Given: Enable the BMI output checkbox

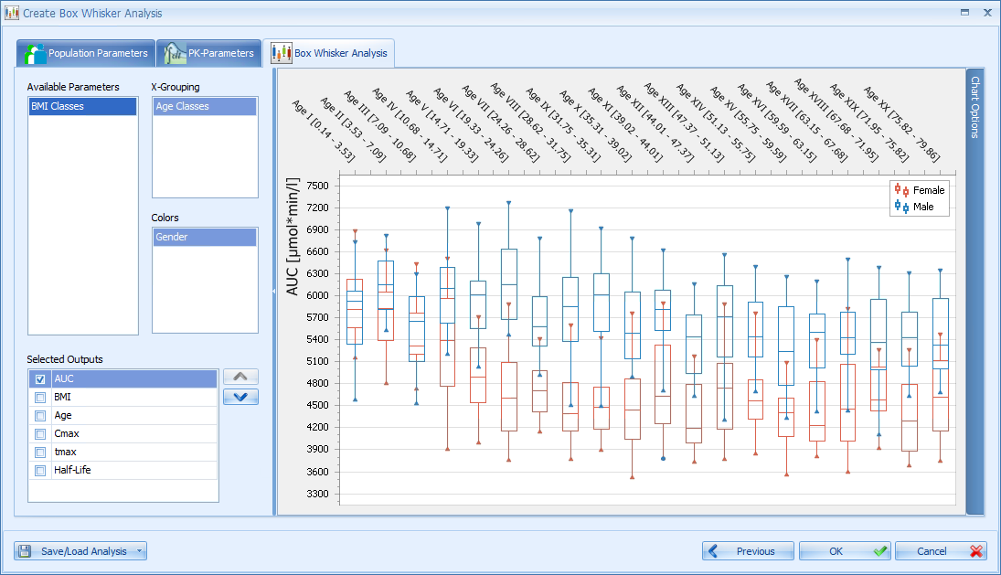Looking at the screenshot, I should [x=40, y=398].
